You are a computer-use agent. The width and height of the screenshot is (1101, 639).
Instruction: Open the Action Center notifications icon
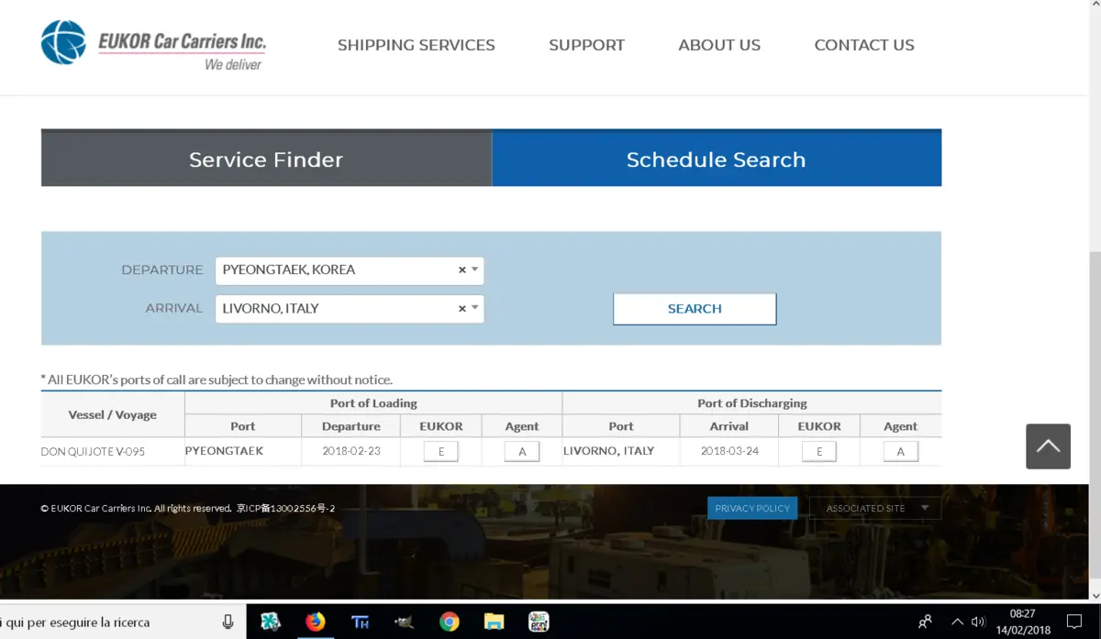1074,622
